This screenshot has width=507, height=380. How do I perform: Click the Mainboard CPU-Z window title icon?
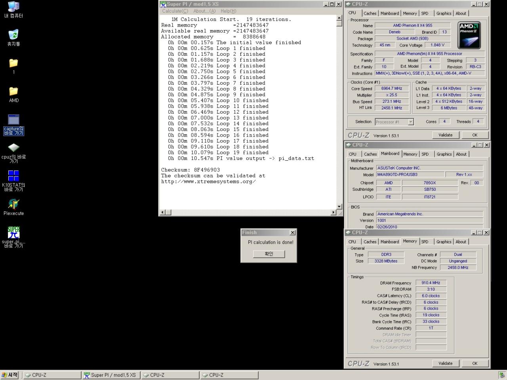(348, 145)
